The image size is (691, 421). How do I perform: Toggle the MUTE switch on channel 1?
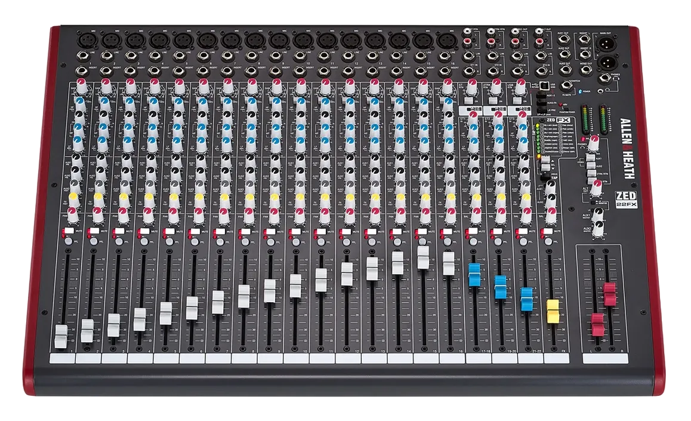coord(69,231)
